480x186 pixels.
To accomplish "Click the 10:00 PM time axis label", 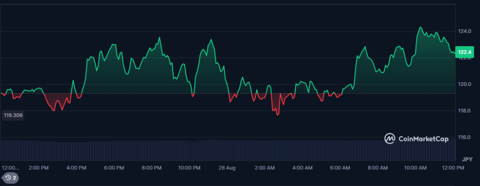I will click(x=189, y=168).
